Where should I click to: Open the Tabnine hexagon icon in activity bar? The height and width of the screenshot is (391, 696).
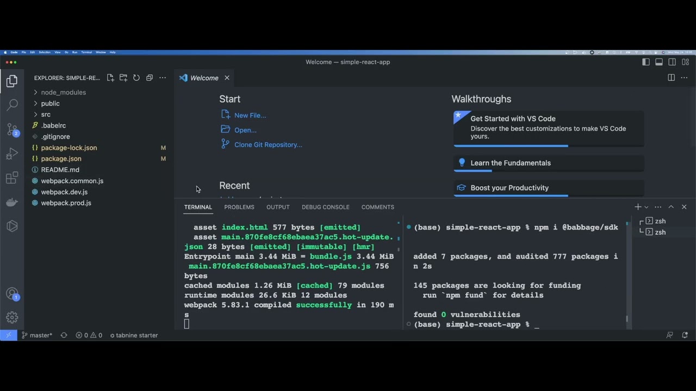(x=12, y=226)
